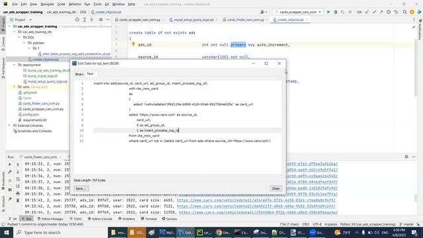Open the Git tool window at bottom

13,219
